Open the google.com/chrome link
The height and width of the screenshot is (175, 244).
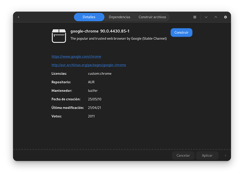76,56
